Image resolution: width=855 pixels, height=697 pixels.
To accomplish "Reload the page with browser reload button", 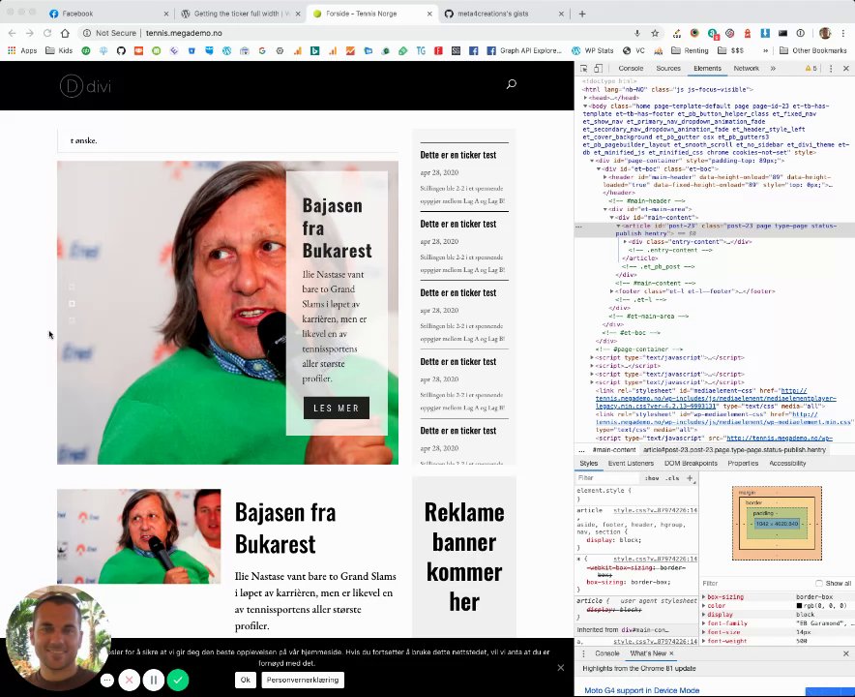I will (47, 33).
